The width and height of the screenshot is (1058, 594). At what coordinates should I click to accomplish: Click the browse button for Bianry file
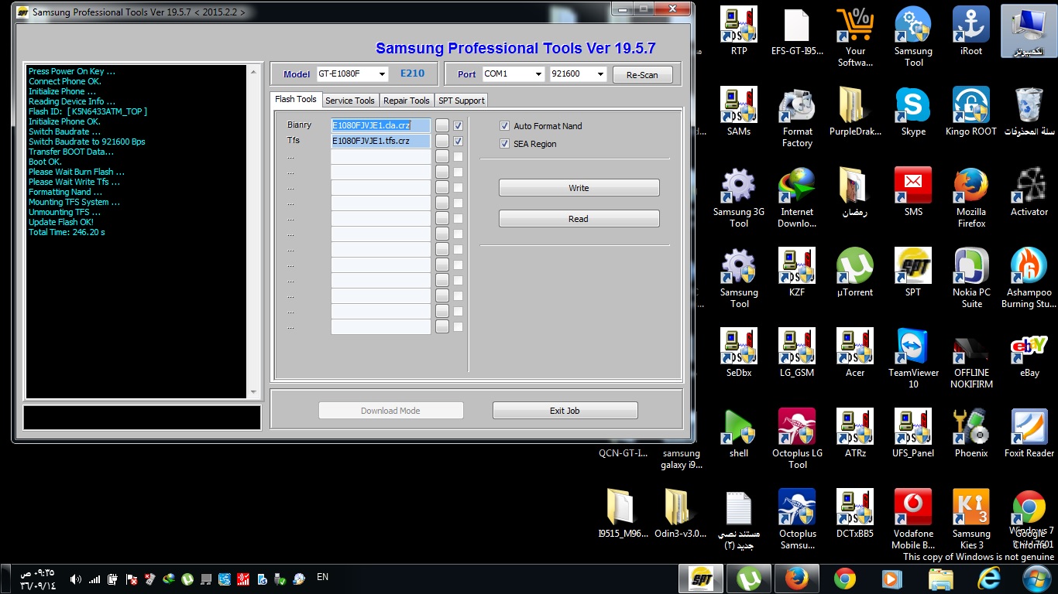click(x=442, y=125)
